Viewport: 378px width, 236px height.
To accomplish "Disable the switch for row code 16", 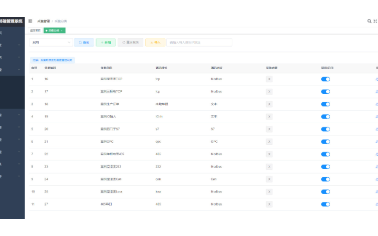I will 325,79.
